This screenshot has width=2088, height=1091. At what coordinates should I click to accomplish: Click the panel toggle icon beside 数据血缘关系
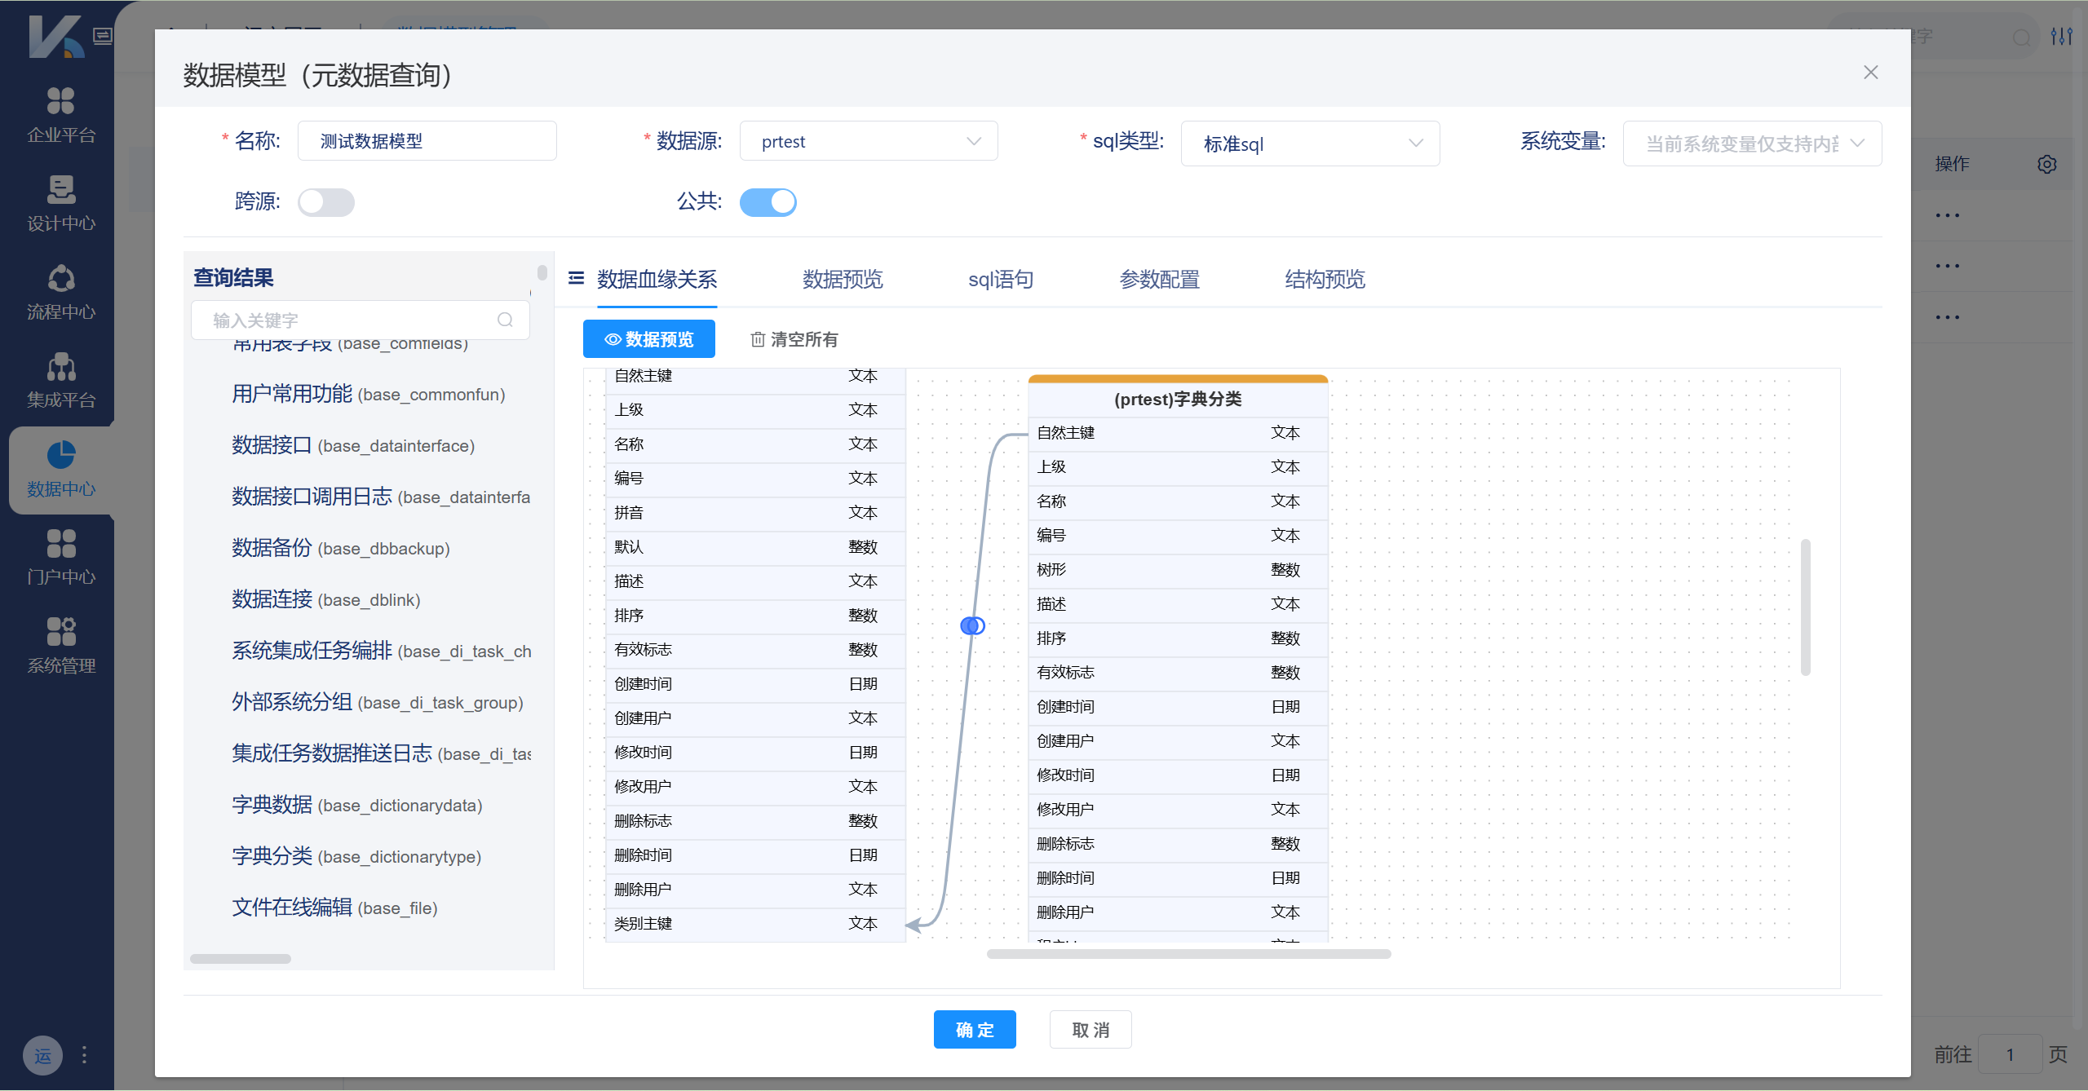576,279
